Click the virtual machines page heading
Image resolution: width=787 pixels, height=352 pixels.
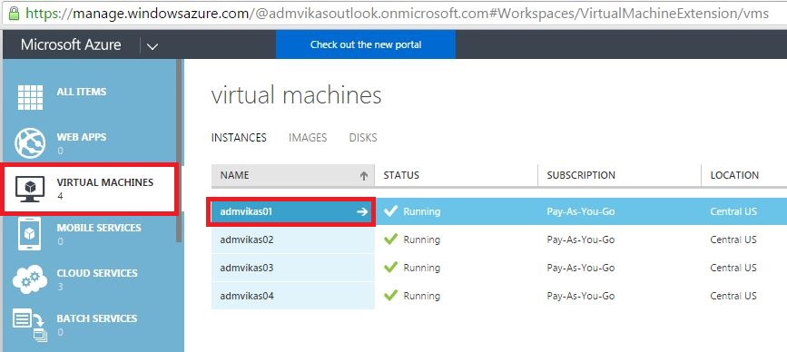[x=296, y=95]
